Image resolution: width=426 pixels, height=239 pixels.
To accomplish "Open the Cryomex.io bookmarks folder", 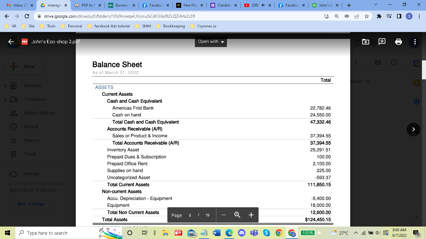I will 204,26.
